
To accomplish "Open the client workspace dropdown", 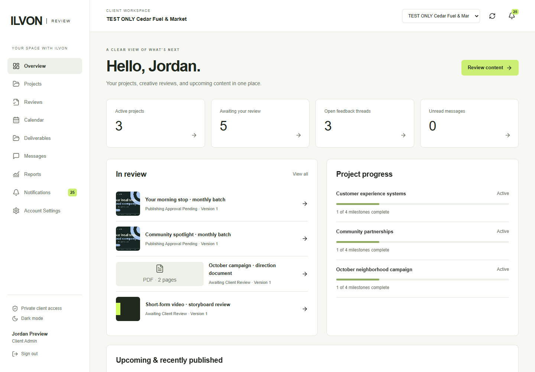I will (x=441, y=16).
